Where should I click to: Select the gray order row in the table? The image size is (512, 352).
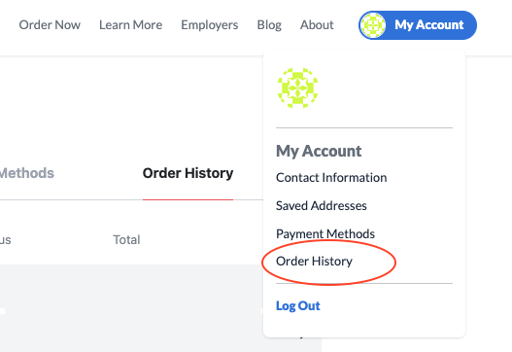131,308
